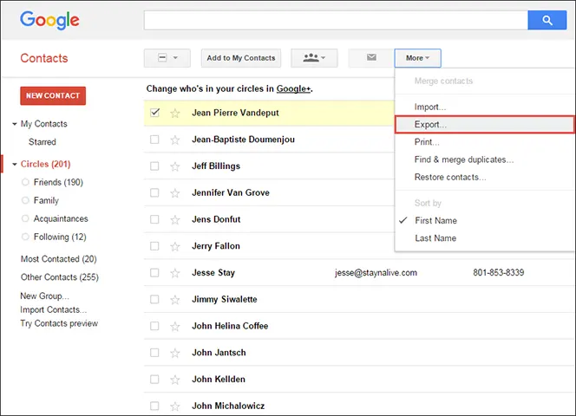Star Jean Pierre Vandeput
This screenshot has width=576, height=416.
pyautogui.click(x=175, y=113)
